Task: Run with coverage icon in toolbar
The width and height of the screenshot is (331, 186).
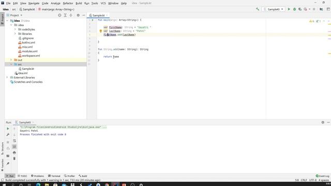Action: pos(300,9)
